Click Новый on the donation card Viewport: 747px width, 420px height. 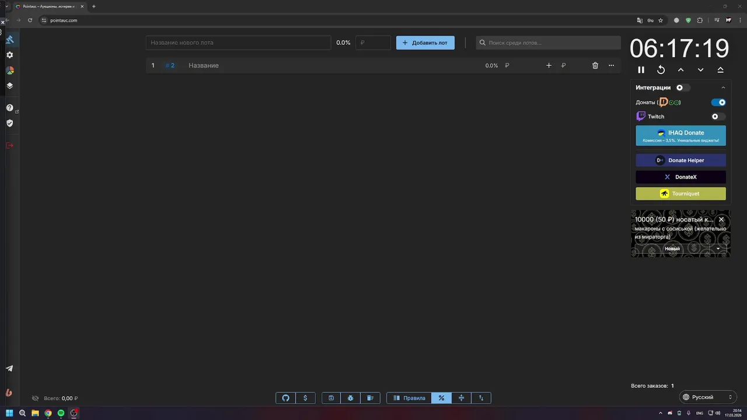point(672,249)
